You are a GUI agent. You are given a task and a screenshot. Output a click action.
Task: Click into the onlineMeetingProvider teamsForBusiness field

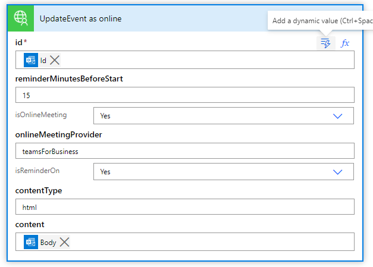click(x=185, y=151)
